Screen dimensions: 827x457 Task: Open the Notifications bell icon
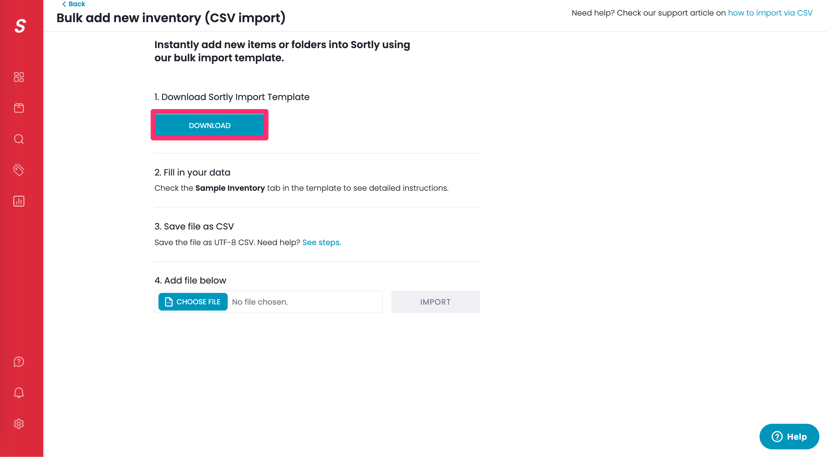click(x=19, y=393)
